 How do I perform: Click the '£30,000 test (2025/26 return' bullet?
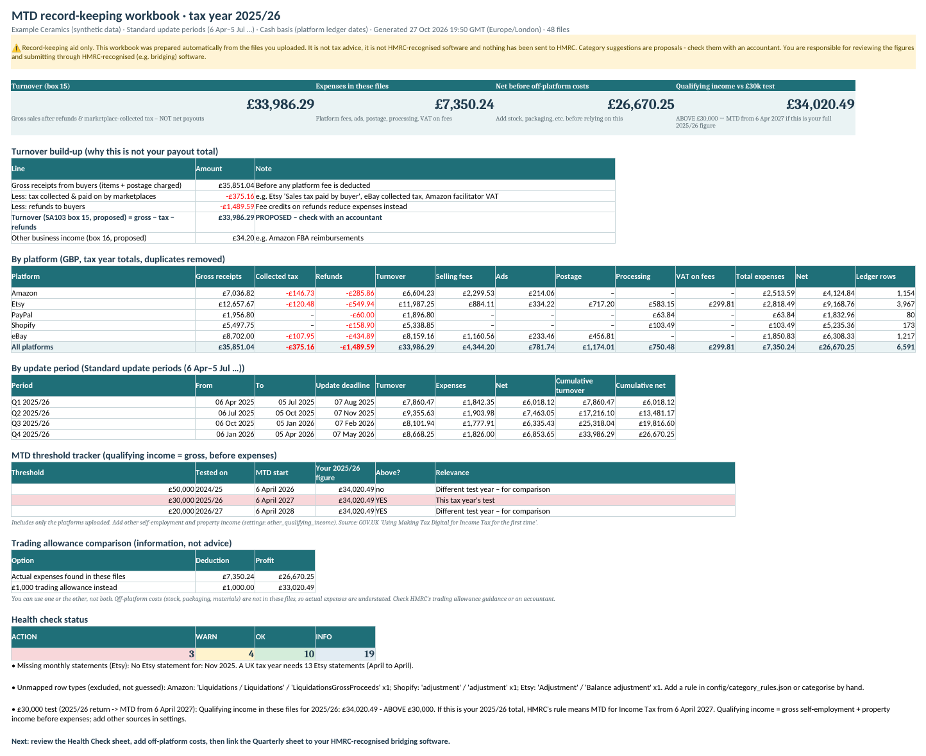click(451, 714)
